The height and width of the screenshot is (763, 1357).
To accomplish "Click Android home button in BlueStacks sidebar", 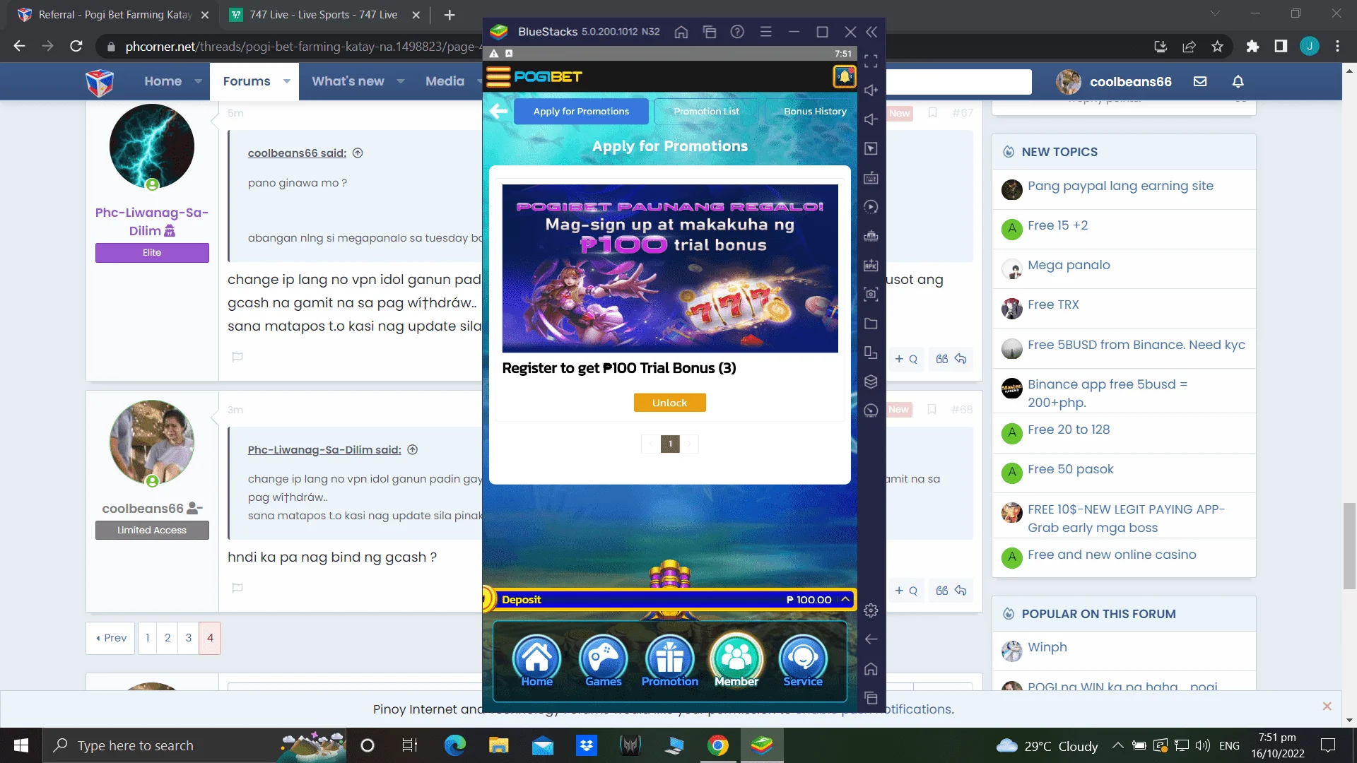I will pos(871,668).
